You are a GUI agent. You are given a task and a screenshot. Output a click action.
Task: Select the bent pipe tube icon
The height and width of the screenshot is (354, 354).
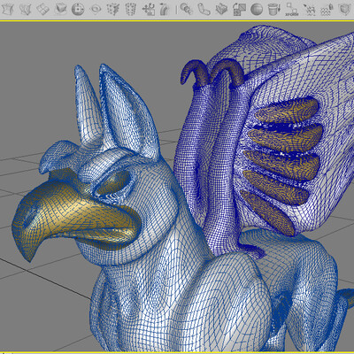click(204, 9)
